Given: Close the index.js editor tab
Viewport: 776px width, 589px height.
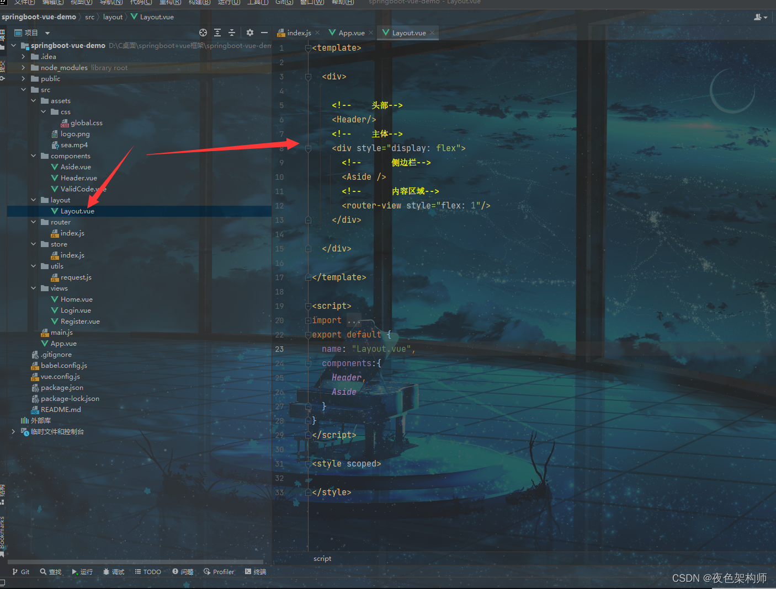Looking at the screenshot, I should (x=317, y=33).
